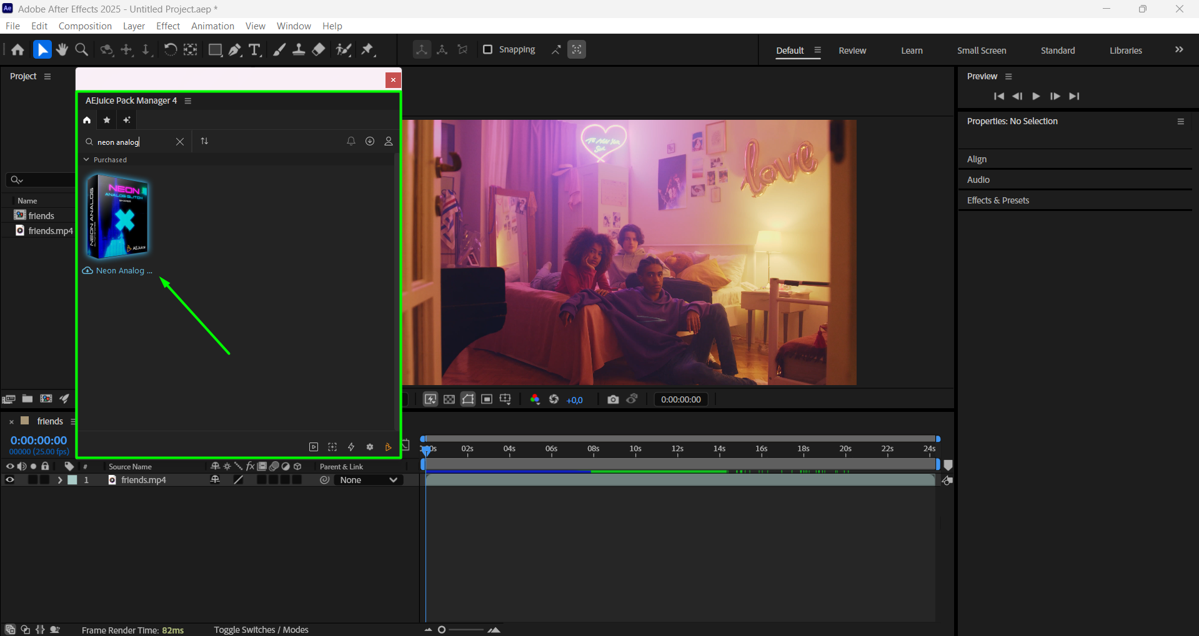Screen dimensions: 1199x636
Task: Take a snapshot with camera icon
Action: (612, 399)
